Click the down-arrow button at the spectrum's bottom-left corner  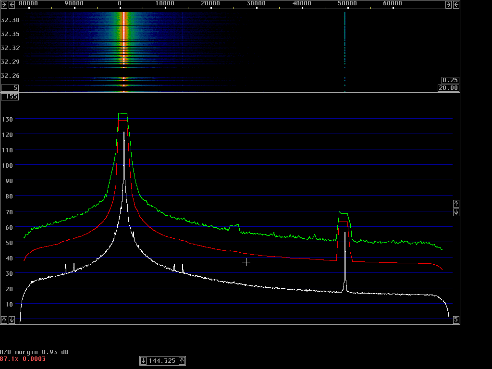click(x=12, y=320)
